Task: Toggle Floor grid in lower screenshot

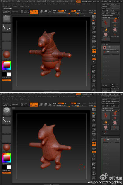Action: pyautogui.click(x=94, y=139)
